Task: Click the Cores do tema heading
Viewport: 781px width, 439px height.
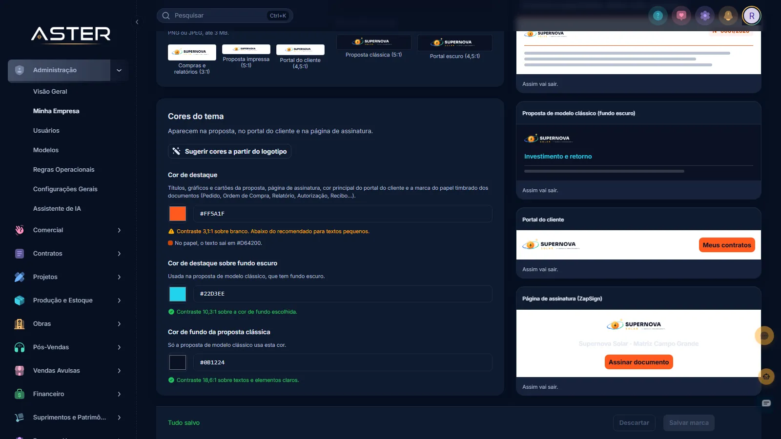Action: point(196,117)
